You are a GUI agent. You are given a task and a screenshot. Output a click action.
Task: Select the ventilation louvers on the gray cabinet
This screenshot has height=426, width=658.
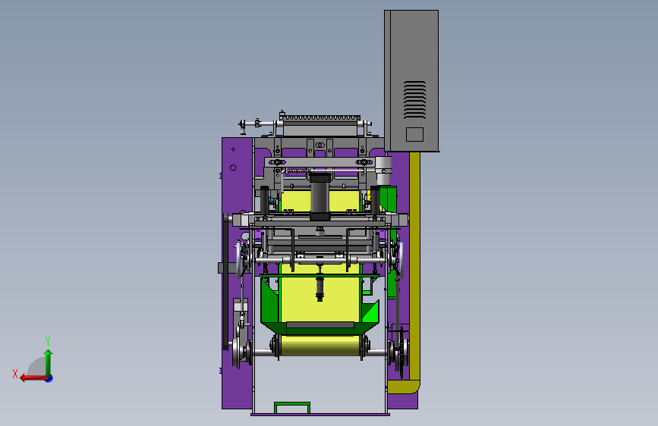click(x=414, y=100)
